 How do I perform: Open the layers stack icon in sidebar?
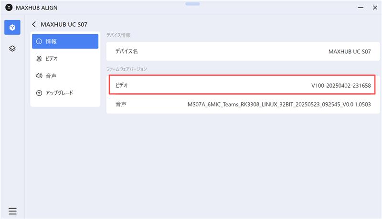[12, 49]
